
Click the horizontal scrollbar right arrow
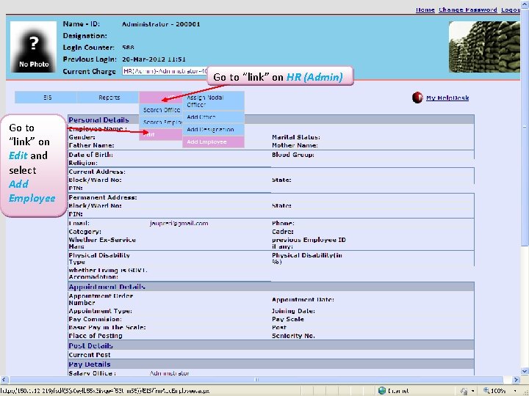coord(517,380)
